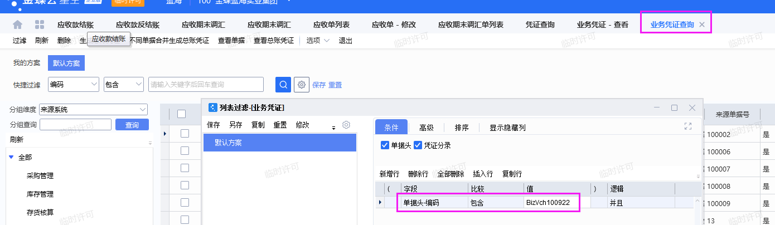Open the 高级 tab in filter dialog
Viewport: 775px width, 225px height.
[x=427, y=128]
